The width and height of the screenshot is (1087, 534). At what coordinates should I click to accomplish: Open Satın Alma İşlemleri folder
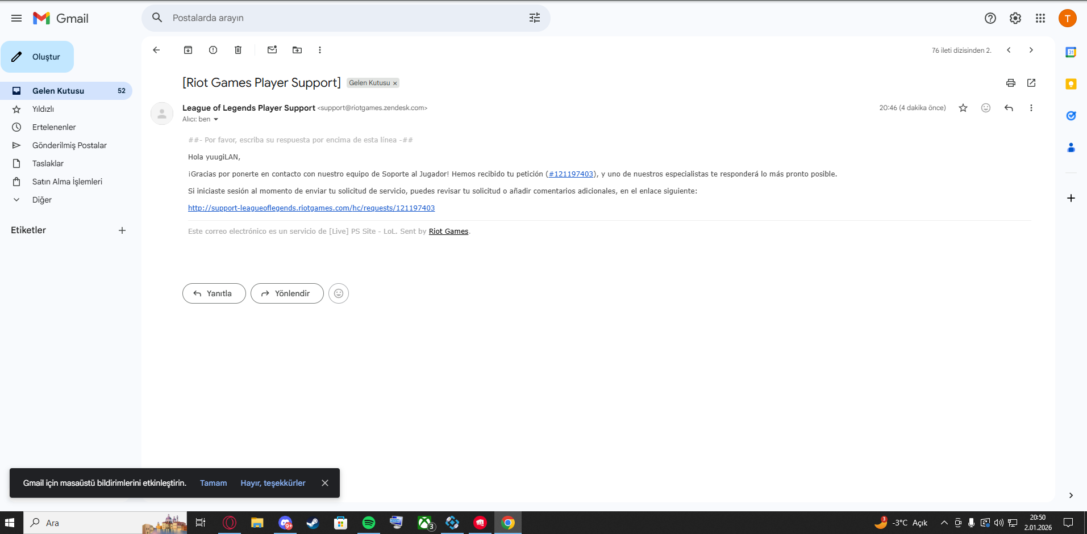coord(66,182)
